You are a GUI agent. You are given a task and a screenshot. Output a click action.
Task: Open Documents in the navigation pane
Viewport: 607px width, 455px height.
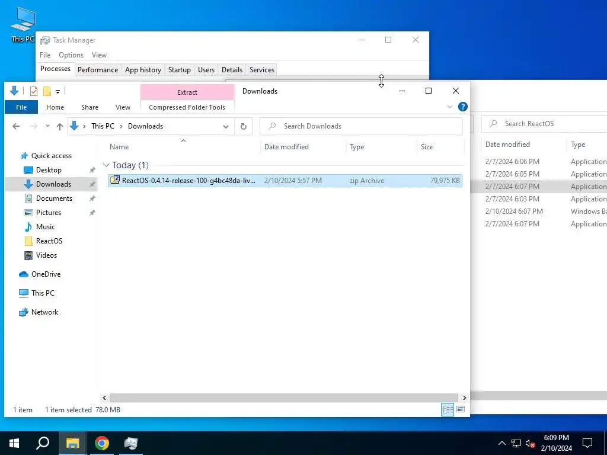(x=54, y=198)
